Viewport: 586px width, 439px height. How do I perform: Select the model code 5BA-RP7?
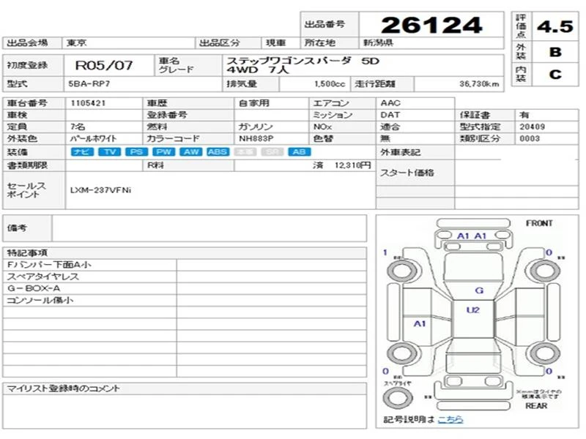[89, 83]
